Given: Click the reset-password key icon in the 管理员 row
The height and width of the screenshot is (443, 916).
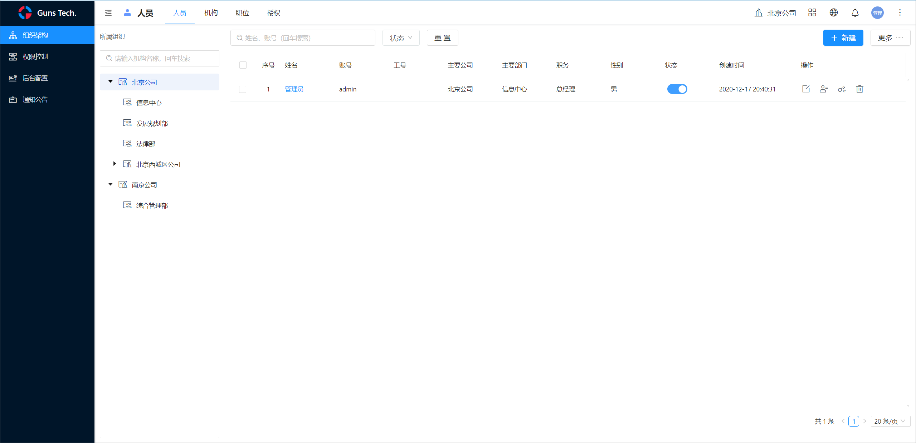Looking at the screenshot, I should point(842,89).
